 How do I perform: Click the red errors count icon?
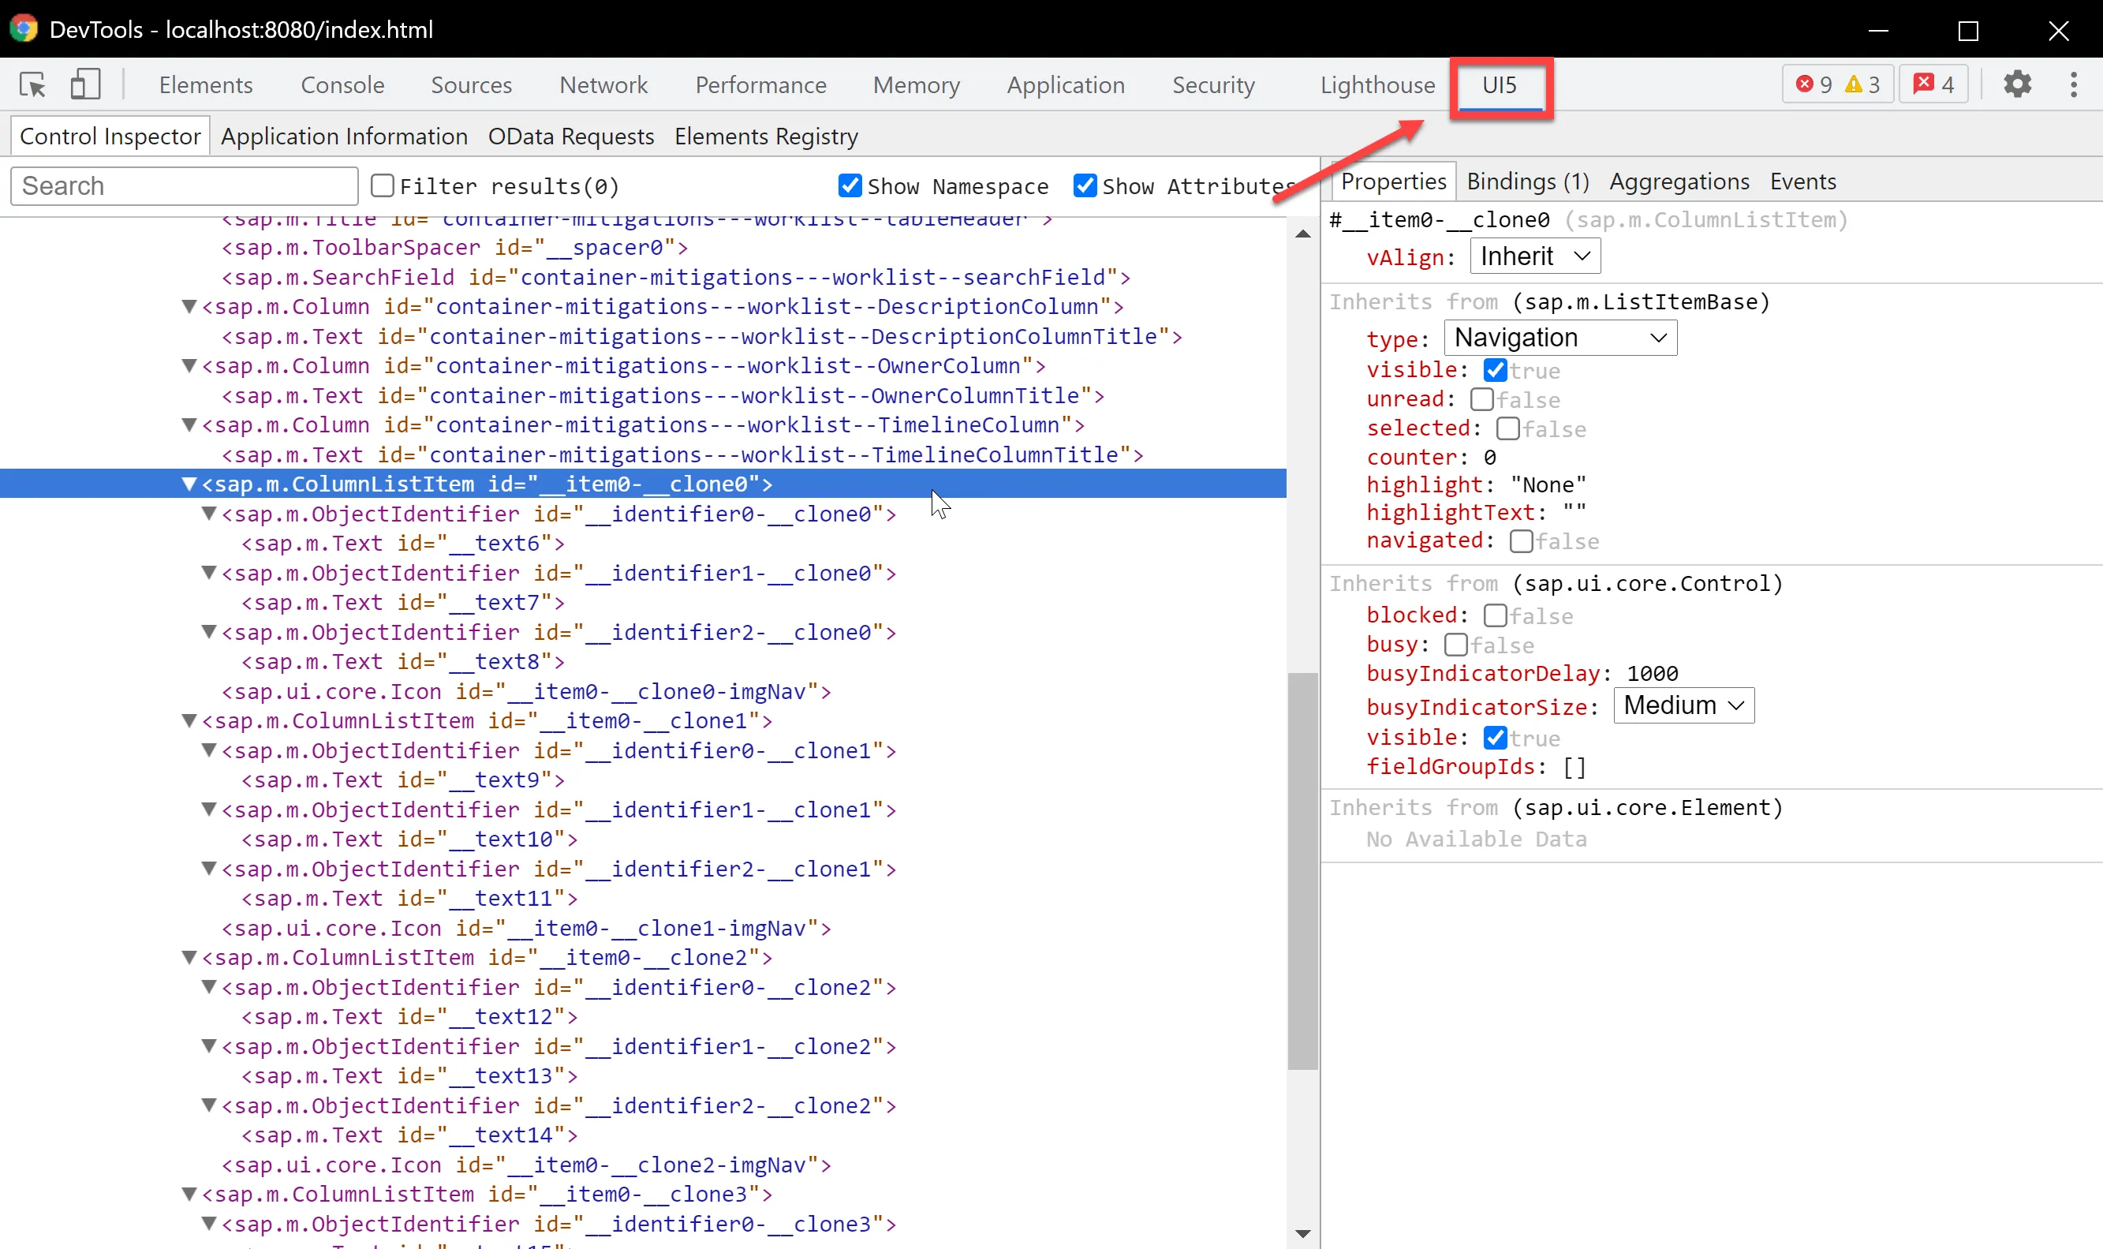tap(1804, 85)
